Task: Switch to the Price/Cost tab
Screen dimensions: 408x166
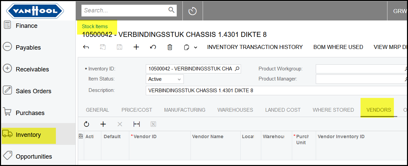Action: (x=137, y=110)
